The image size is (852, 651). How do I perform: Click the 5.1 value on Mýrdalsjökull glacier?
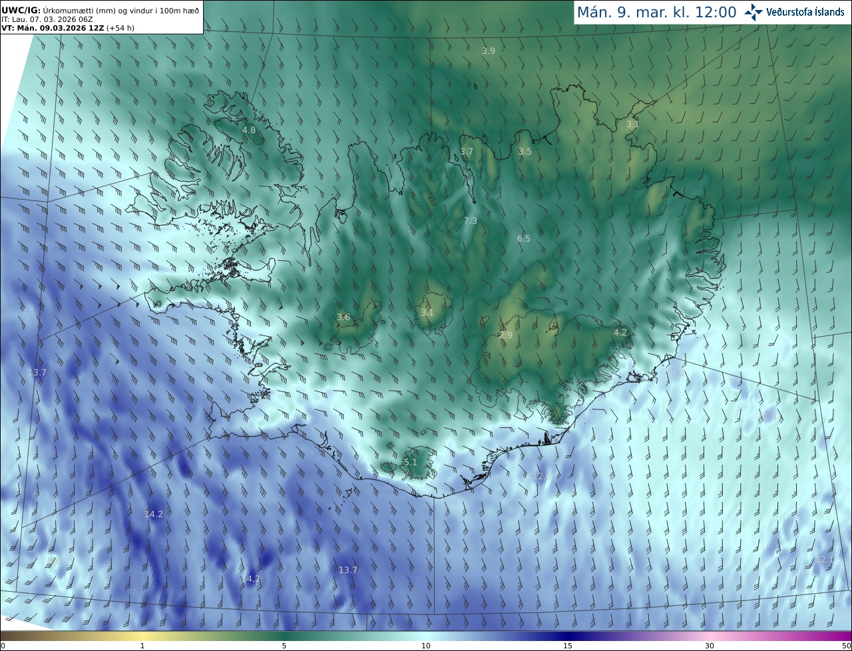click(x=411, y=462)
